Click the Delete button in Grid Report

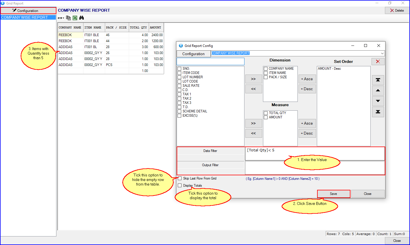tap(397, 11)
